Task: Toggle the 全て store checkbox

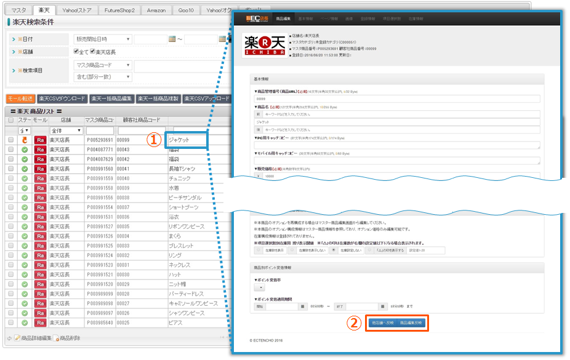Action: (x=76, y=51)
